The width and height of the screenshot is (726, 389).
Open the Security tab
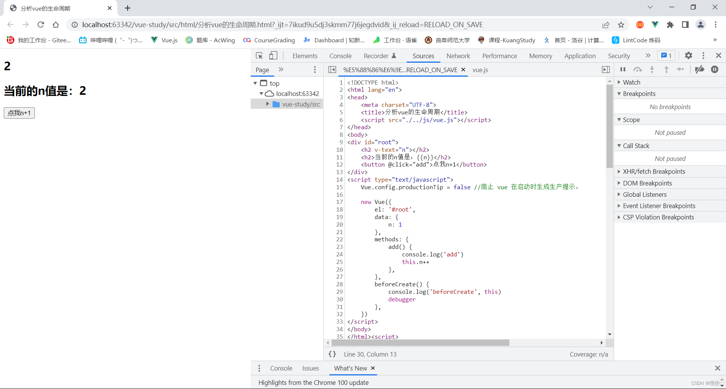pyautogui.click(x=619, y=56)
